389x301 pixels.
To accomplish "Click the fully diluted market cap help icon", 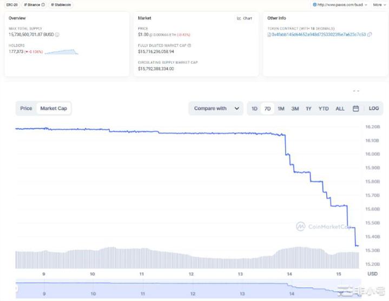I will pyautogui.click(x=189, y=45).
